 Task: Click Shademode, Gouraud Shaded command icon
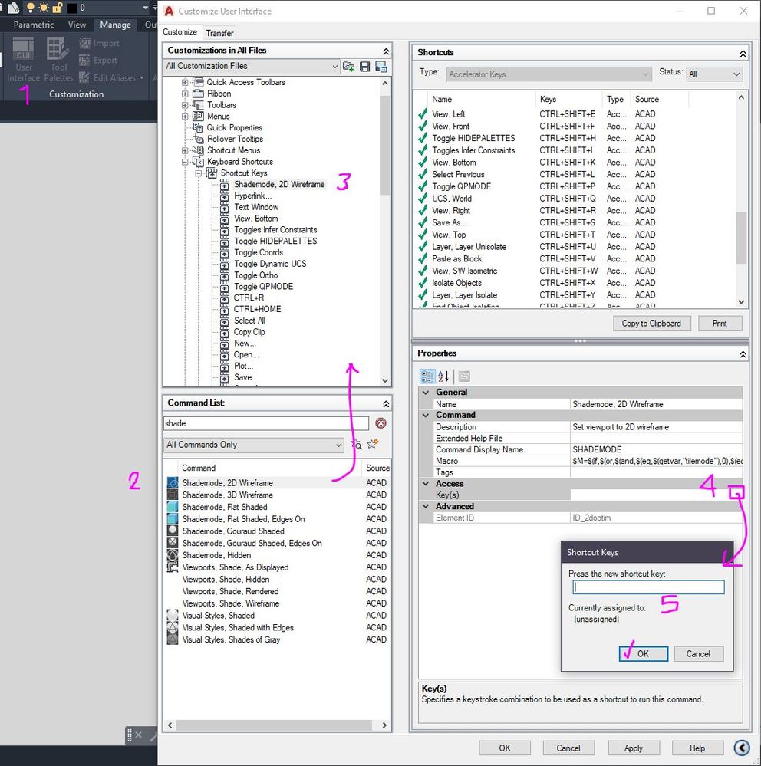[173, 531]
